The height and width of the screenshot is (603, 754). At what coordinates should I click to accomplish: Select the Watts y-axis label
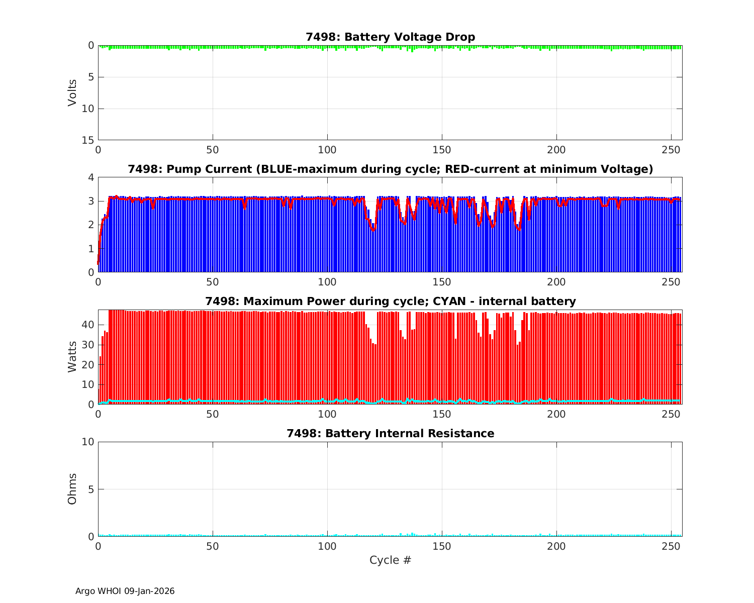point(72,357)
